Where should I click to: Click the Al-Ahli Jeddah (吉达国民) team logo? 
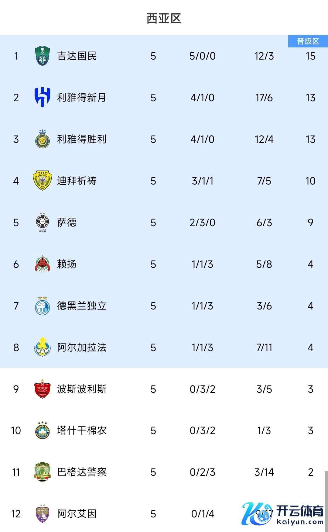(x=42, y=56)
